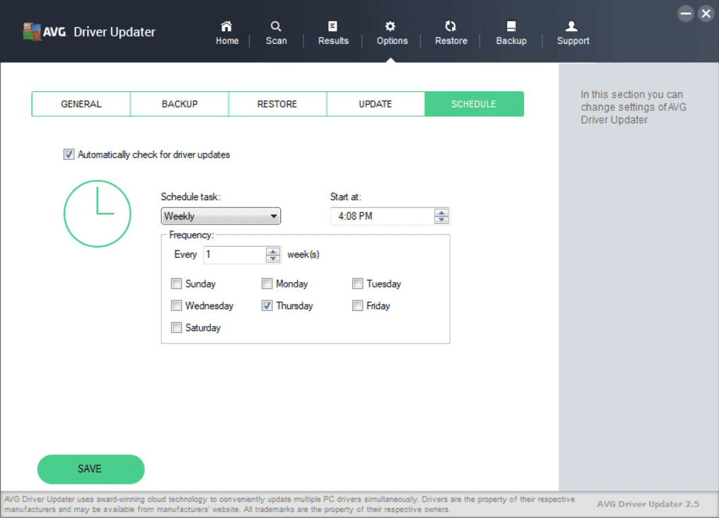Open the Schedule task dropdown

pyautogui.click(x=220, y=216)
